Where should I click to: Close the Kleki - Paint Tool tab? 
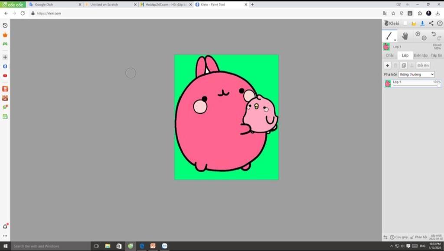click(245, 4)
